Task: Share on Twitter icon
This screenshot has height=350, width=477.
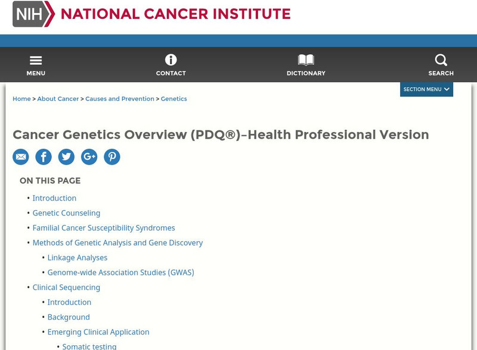Action: 66,157
